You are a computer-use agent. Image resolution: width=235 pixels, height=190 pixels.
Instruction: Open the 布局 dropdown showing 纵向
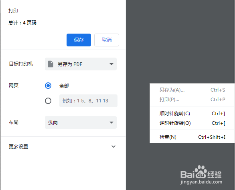pyautogui.click(x=81, y=122)
